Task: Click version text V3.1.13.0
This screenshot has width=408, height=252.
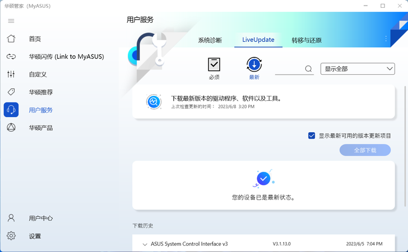Action: coord(282,244)
